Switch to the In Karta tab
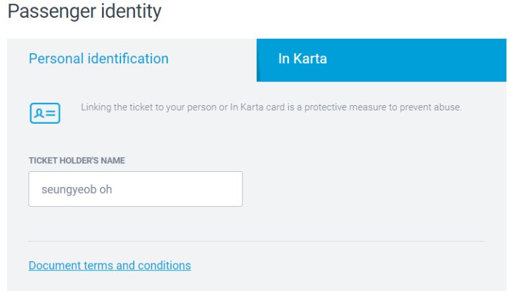 (381, 60)
